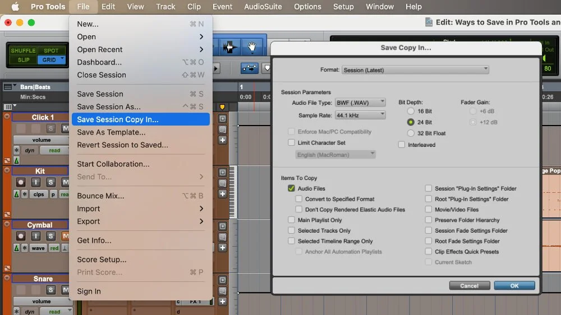
Task: Toggle the freeze asterisk on Cymbal track
Action: tap(24, 248)
